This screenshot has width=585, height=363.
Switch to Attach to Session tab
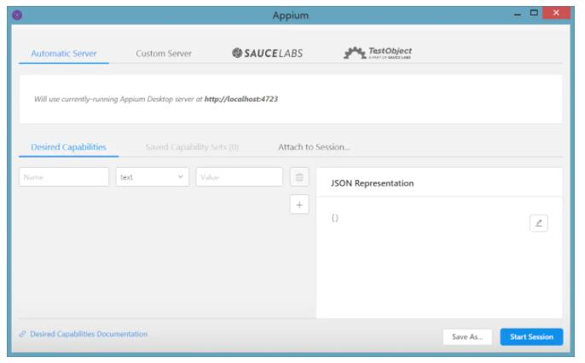click(314, 147)
